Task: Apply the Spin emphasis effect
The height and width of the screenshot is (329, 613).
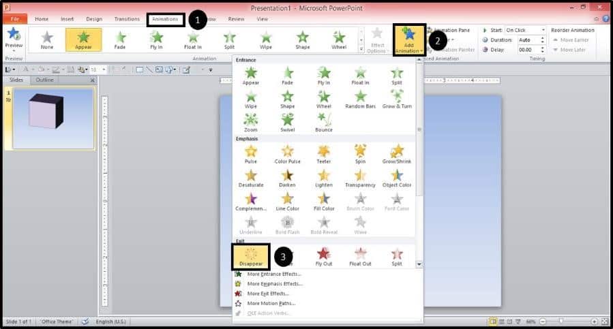Action: point(360,155)
